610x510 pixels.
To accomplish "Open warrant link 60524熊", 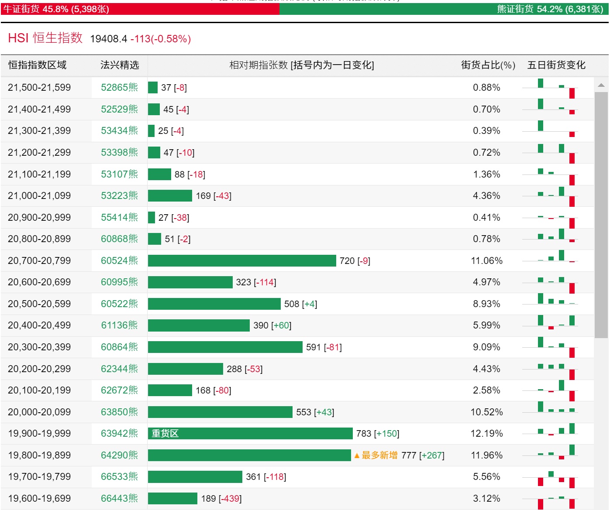I will point(119,261).
